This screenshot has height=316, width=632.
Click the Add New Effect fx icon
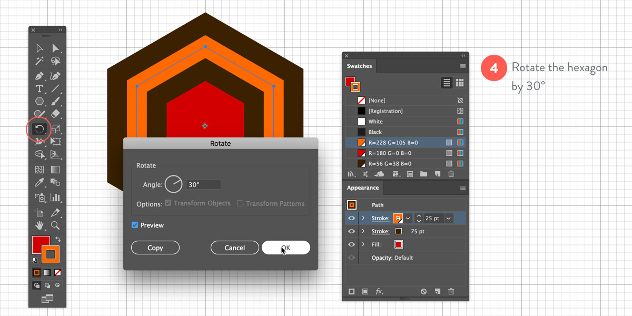click(x=379, y=291)
